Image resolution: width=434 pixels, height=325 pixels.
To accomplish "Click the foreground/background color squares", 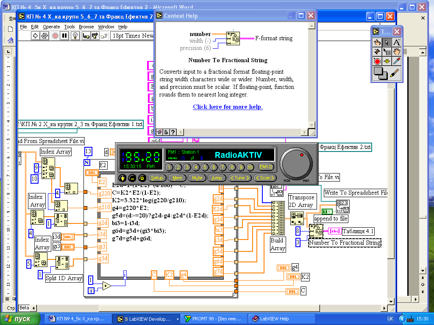I will pyautogui.click(x=380, y=73).
